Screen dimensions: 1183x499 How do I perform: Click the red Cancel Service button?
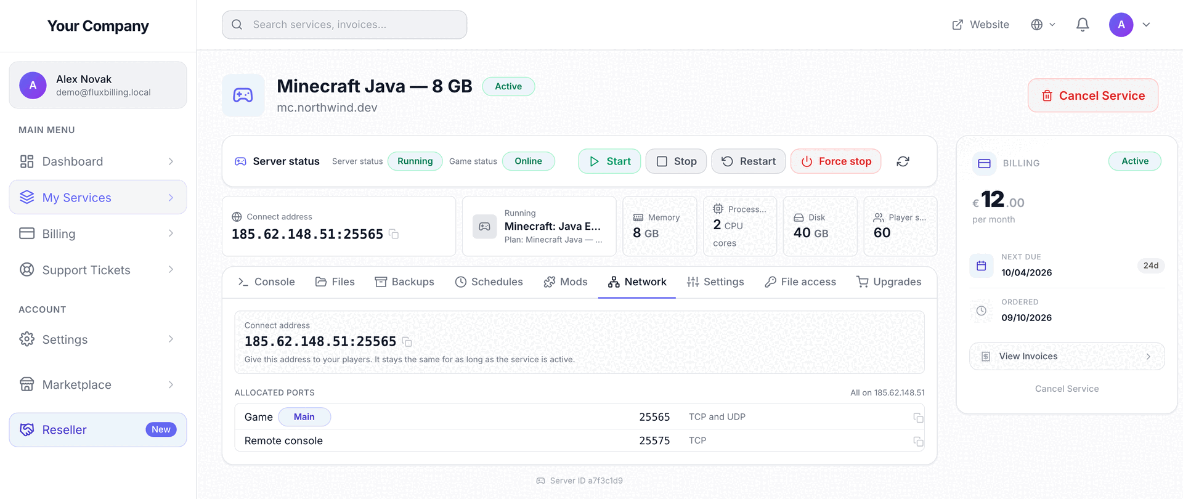point(1093,95)
